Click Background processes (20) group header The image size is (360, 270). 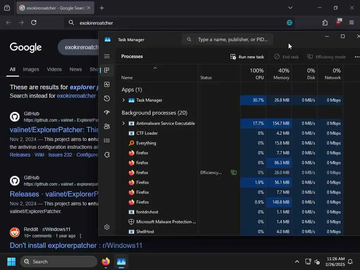(x=154, y=113)
